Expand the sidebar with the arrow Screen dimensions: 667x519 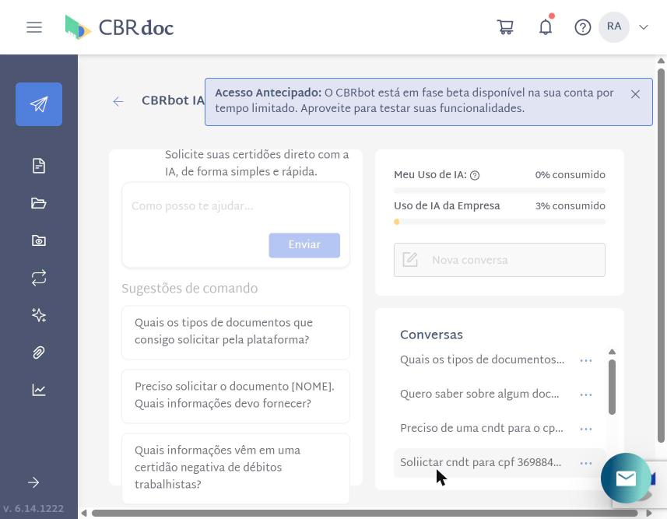point(33,482)
